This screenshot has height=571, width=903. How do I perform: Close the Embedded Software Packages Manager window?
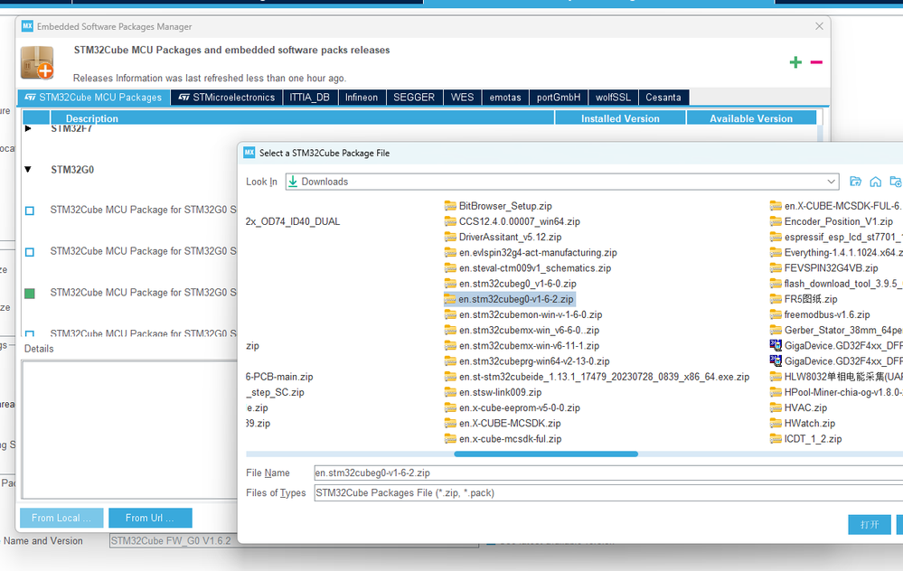pyautogui.click(x=819, y=26)
